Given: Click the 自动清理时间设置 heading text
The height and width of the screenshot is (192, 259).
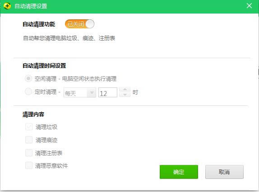Looking at the screenshot, I should click(44, 66).
